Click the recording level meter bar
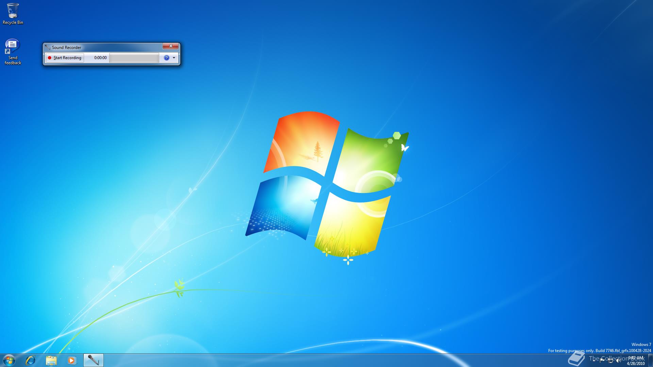The image size is (653, 367). pos(134,58)
